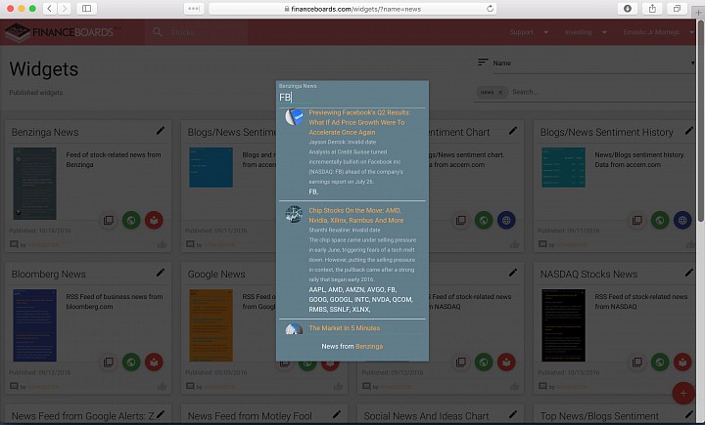705x425 pixels.
Task: Open the Safari share button
Action: point(652,9)
